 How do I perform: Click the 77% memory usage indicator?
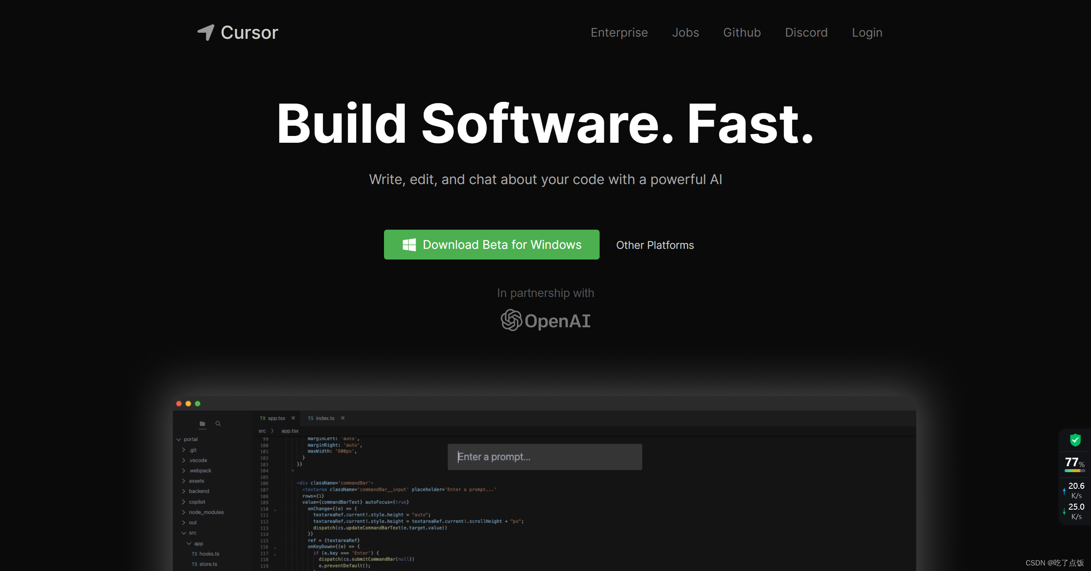(1074, 463)
